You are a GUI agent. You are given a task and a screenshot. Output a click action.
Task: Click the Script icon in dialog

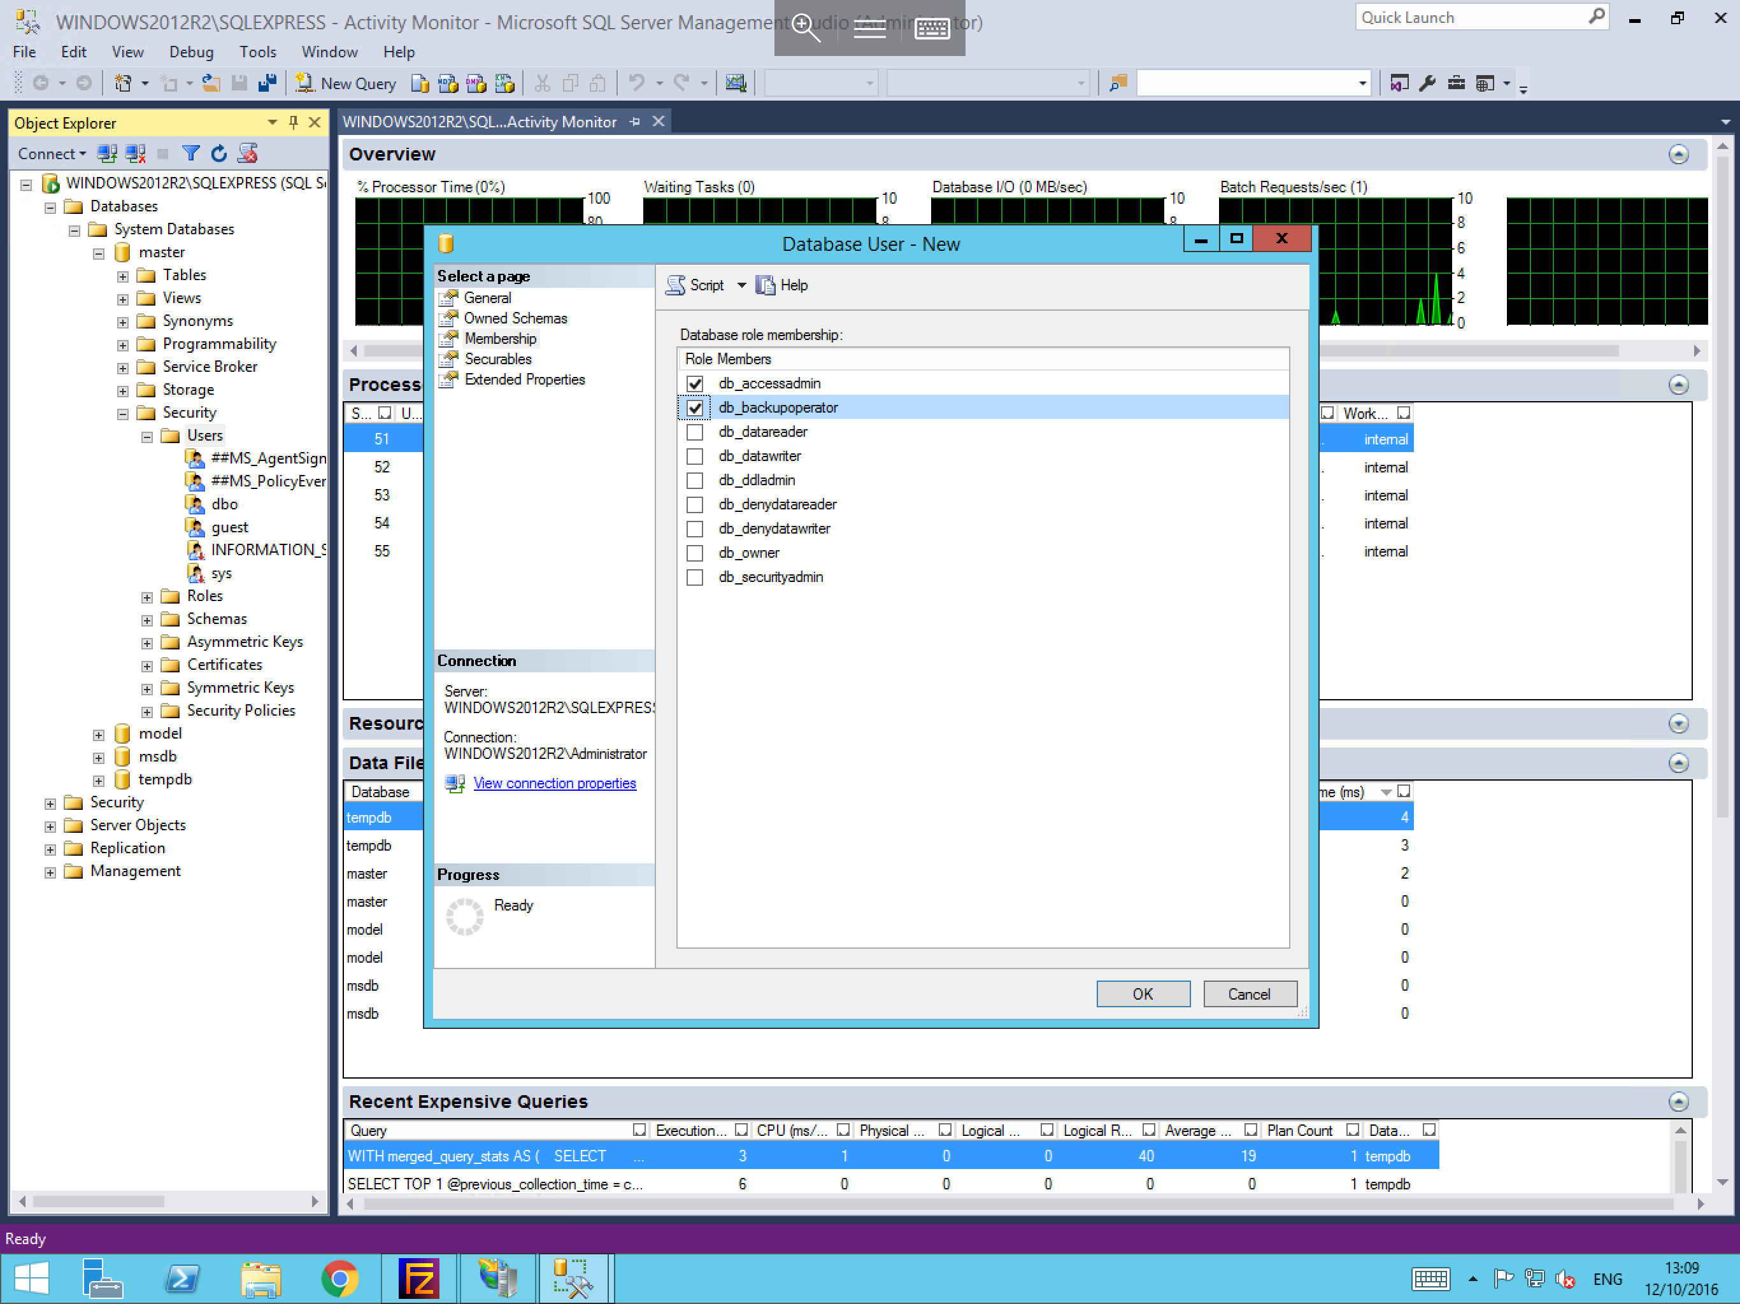675,285
